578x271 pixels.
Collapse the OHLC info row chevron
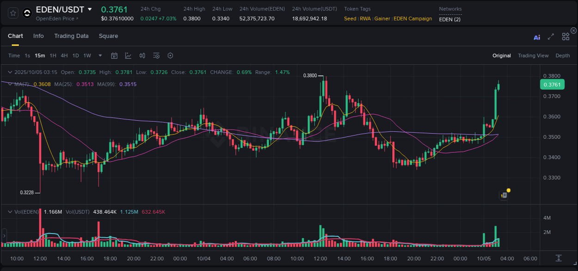(10, 72)
